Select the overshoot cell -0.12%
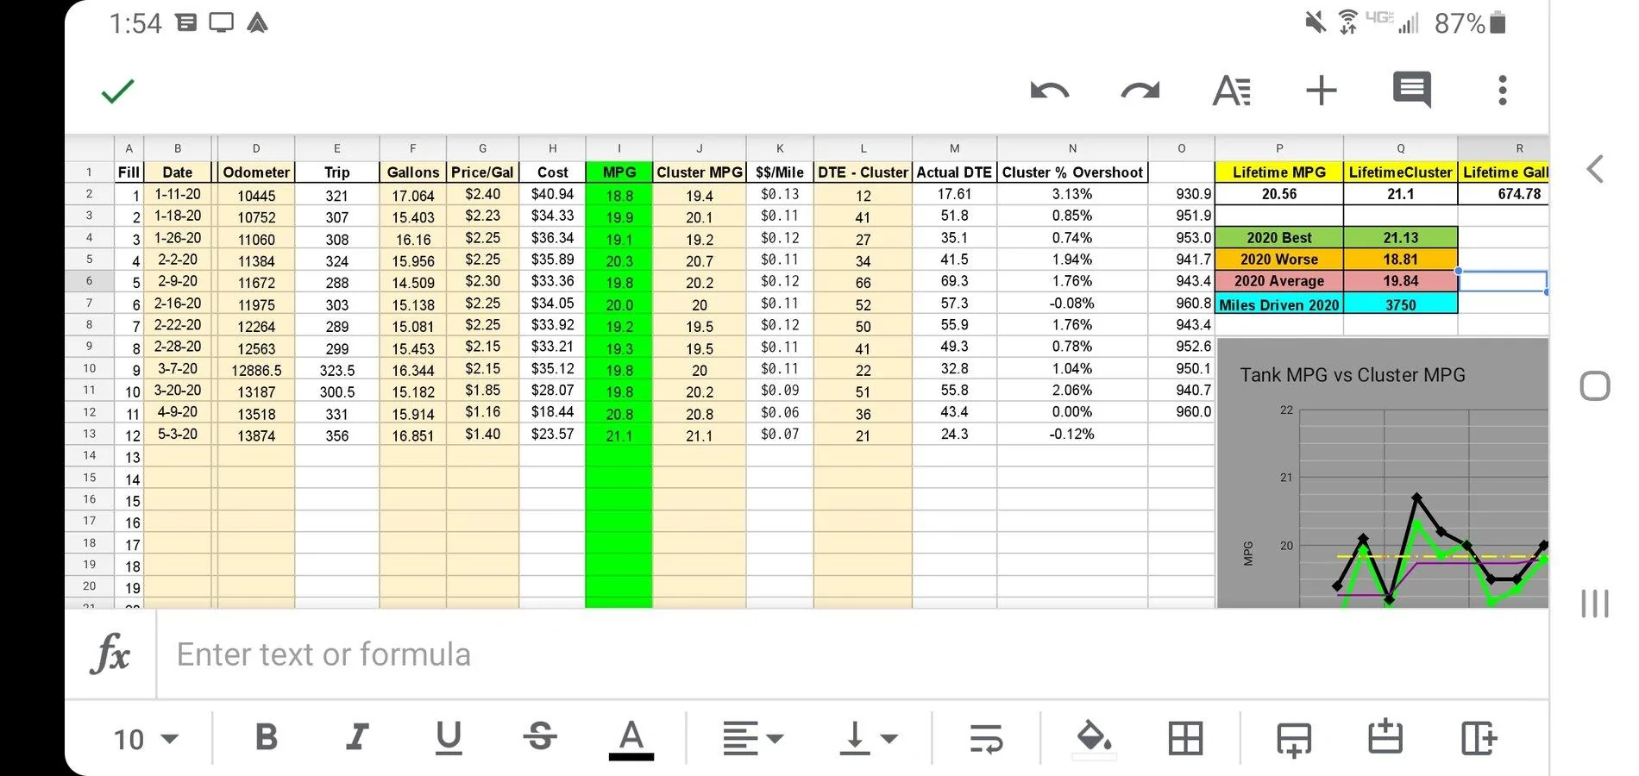 pos(1072,434)
